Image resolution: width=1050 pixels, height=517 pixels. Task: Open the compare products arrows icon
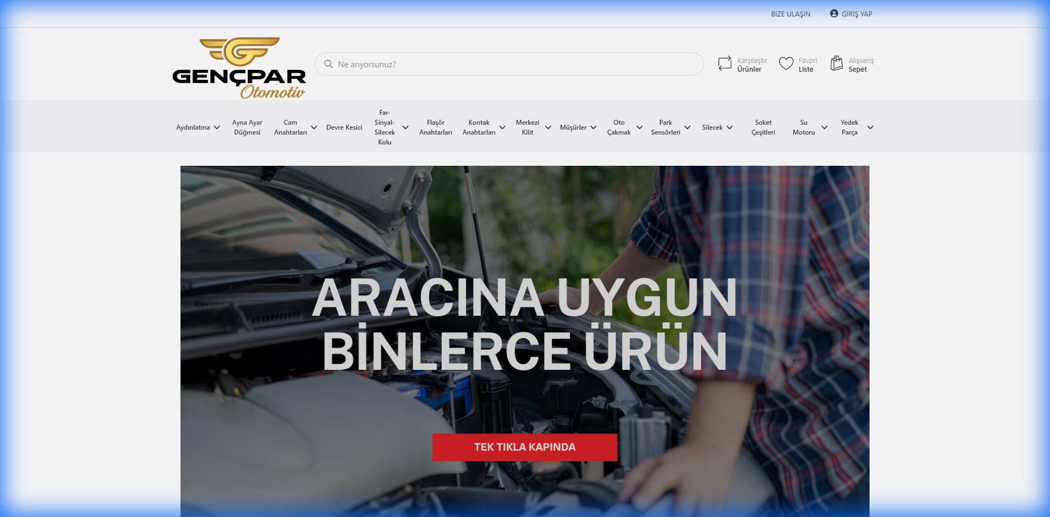pyautogui.click(x=725, y=64)
